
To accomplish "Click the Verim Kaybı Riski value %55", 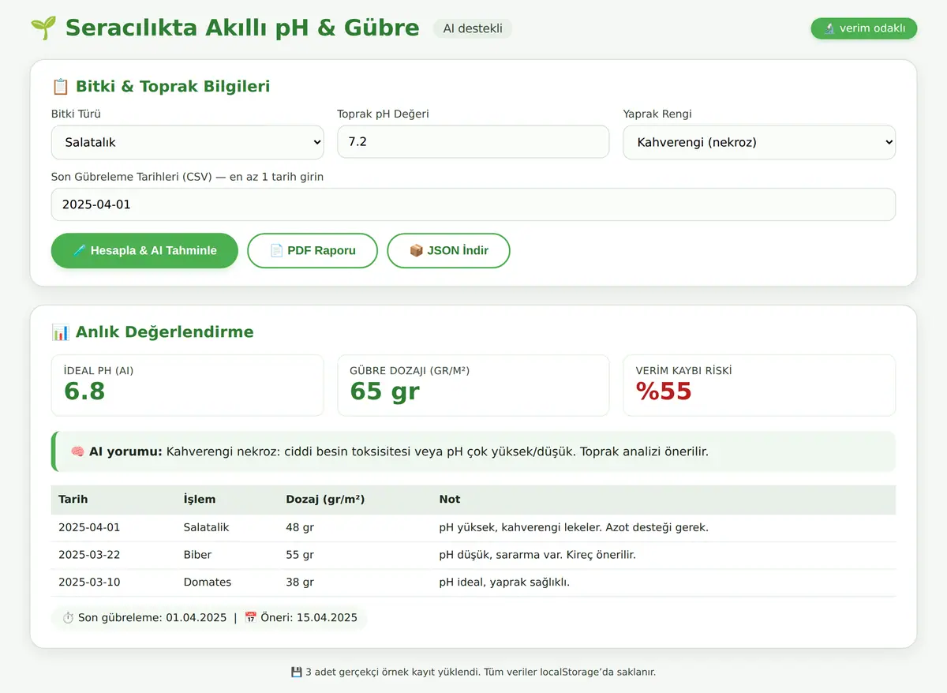I will coord(664,391).
